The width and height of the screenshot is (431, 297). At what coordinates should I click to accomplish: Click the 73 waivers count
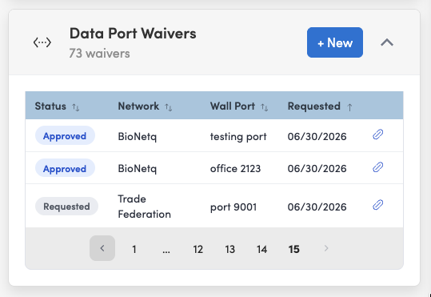(99, 54)
